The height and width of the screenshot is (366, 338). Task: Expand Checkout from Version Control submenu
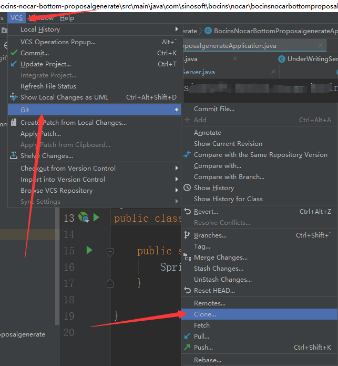[177, 168]
